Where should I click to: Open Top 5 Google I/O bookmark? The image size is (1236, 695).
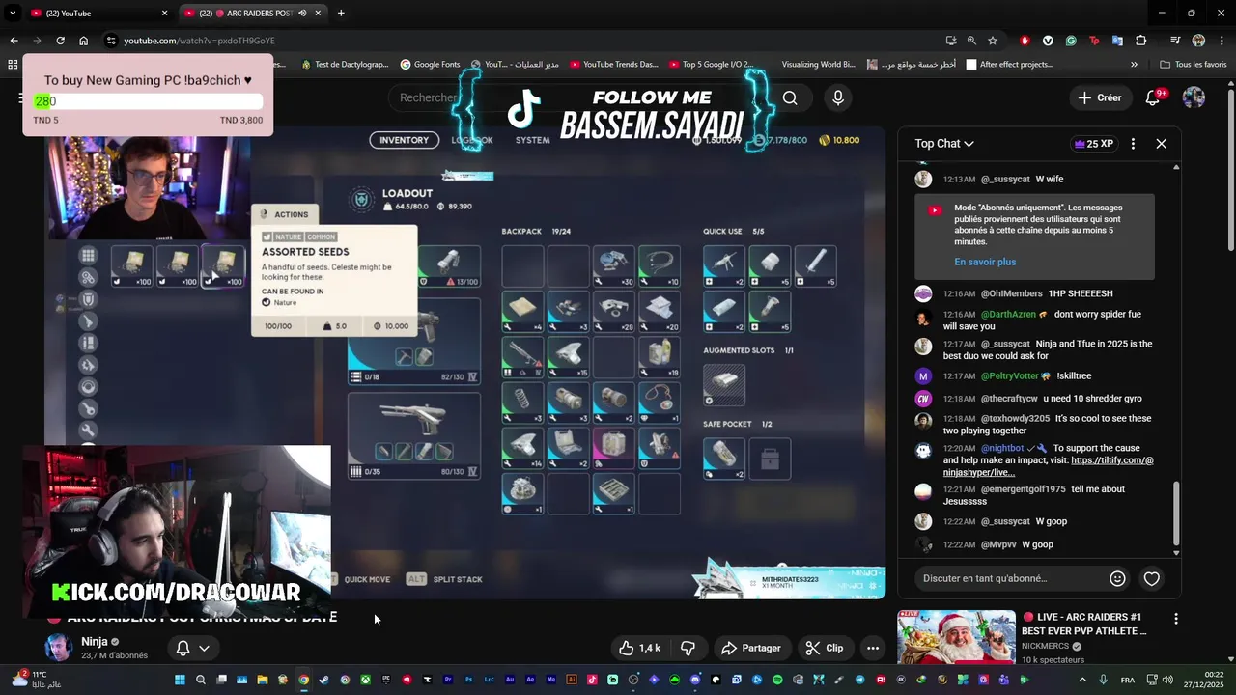711,65
